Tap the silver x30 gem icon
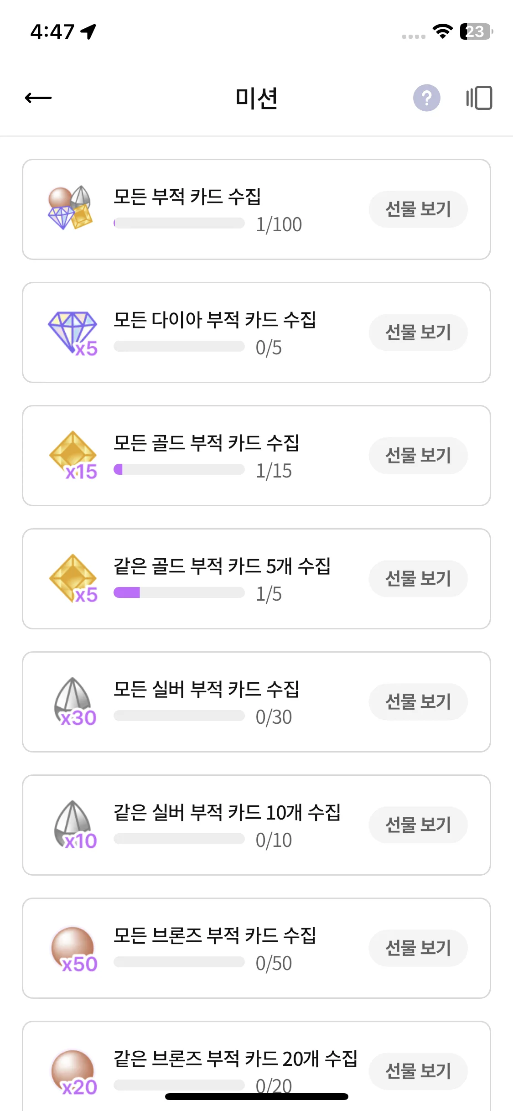This screenshot has height=1111, width=513. point(75,702)
